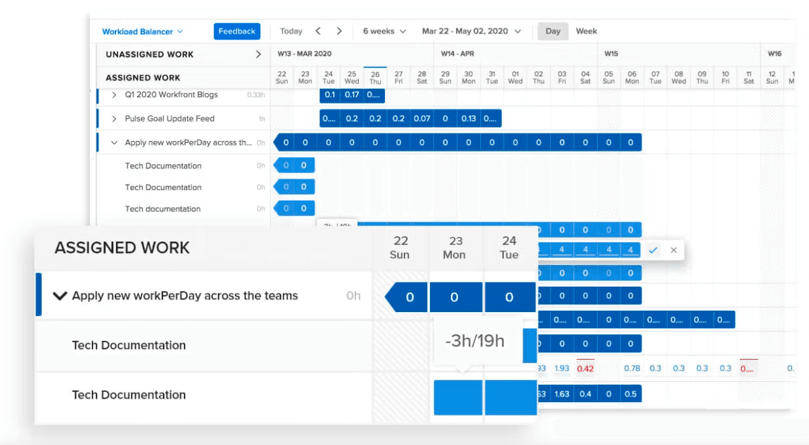The image size is (809, 445).
Task: Open the Workload Balancer navigation dropdown
Action: 141,31
